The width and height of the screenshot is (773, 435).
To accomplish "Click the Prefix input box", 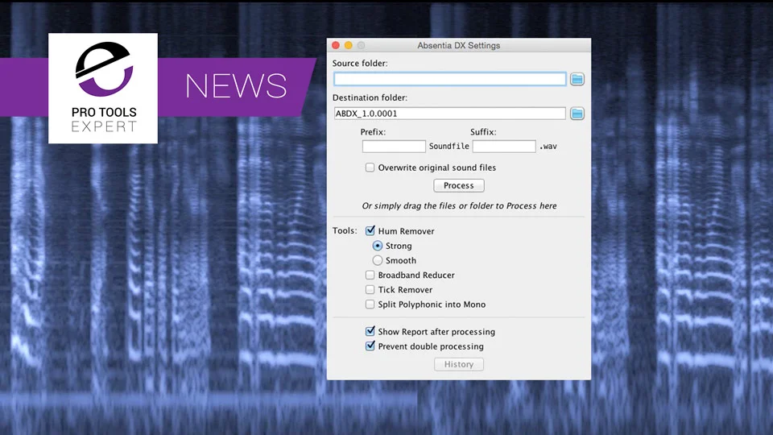I will pyautogui.click(x=394, y=147).
